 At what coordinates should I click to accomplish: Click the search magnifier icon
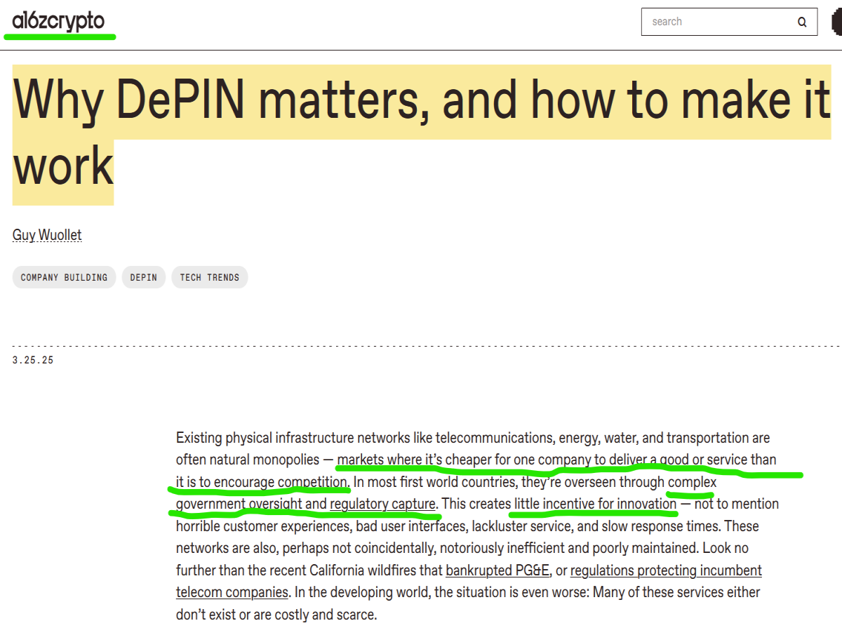click(x=802, y=22)
